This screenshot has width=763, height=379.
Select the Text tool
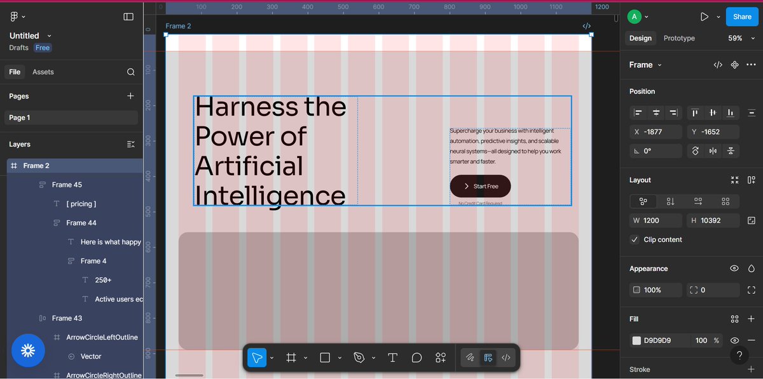(392, 357)
